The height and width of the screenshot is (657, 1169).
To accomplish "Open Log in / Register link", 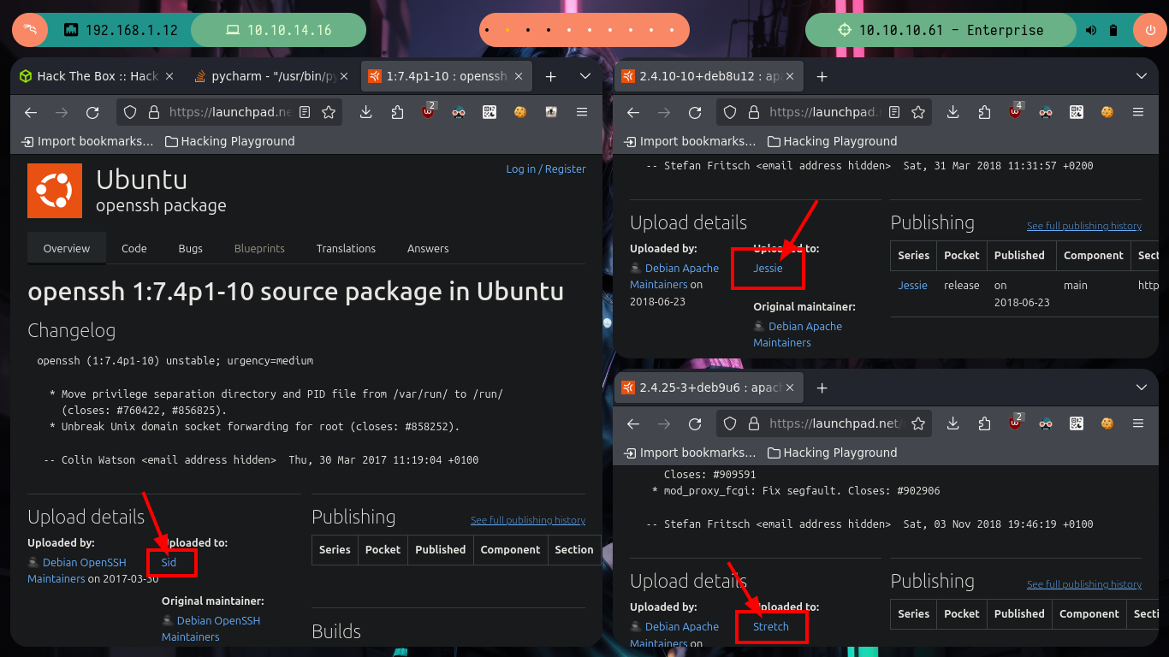I will pyautogui.click(x=546, y=169).
